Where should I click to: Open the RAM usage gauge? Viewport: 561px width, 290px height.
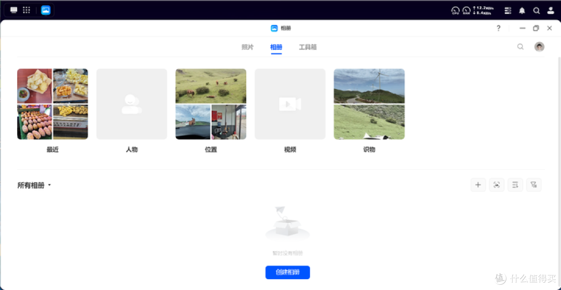pos(466,10)
